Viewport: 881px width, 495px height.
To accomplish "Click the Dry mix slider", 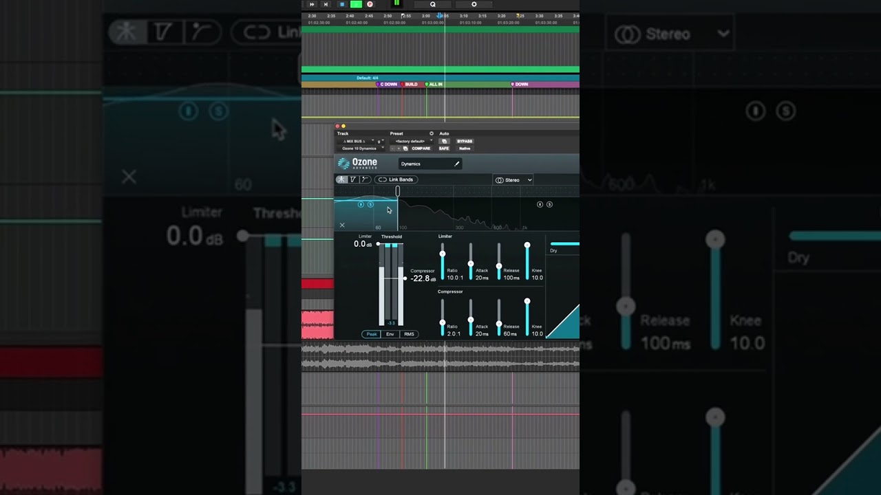I will tap(564, 243).
